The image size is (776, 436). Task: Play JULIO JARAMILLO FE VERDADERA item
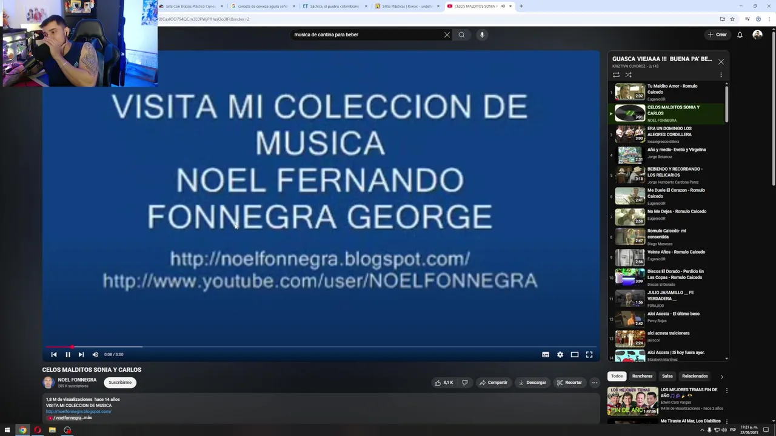pyautogui.click(x=667, y=298)
